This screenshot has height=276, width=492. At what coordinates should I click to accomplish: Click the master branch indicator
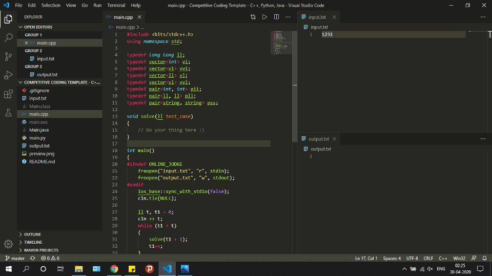(x=15, y=258)
